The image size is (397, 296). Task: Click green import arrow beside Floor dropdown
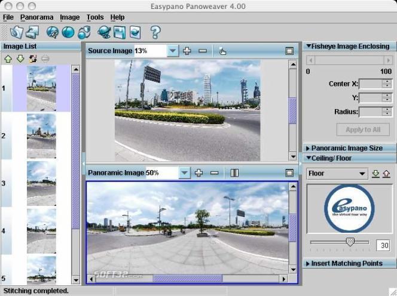coord(375,174)
